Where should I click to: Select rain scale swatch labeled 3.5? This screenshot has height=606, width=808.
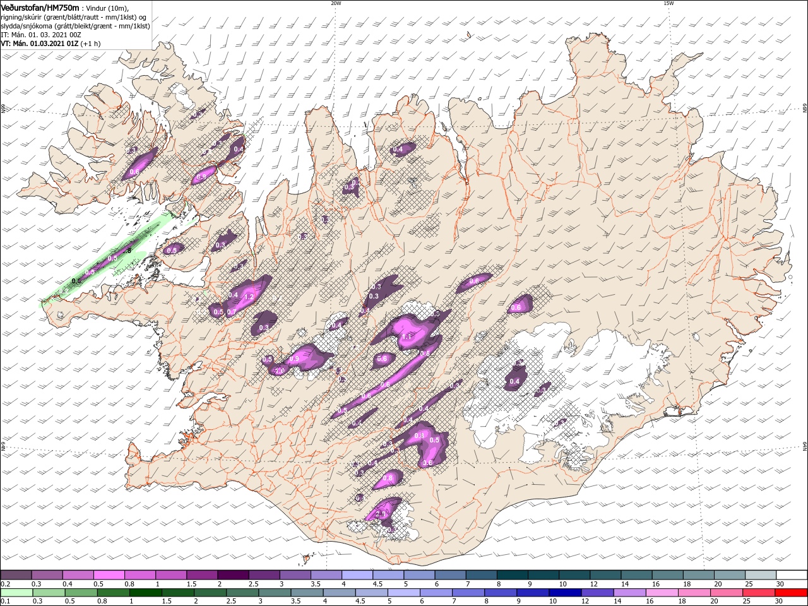tap(307, 593)
